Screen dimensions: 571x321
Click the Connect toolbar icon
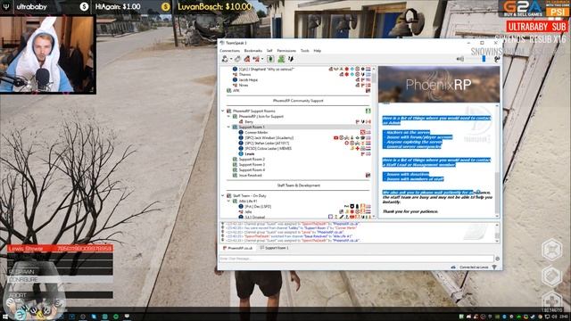tap(225, 59)
